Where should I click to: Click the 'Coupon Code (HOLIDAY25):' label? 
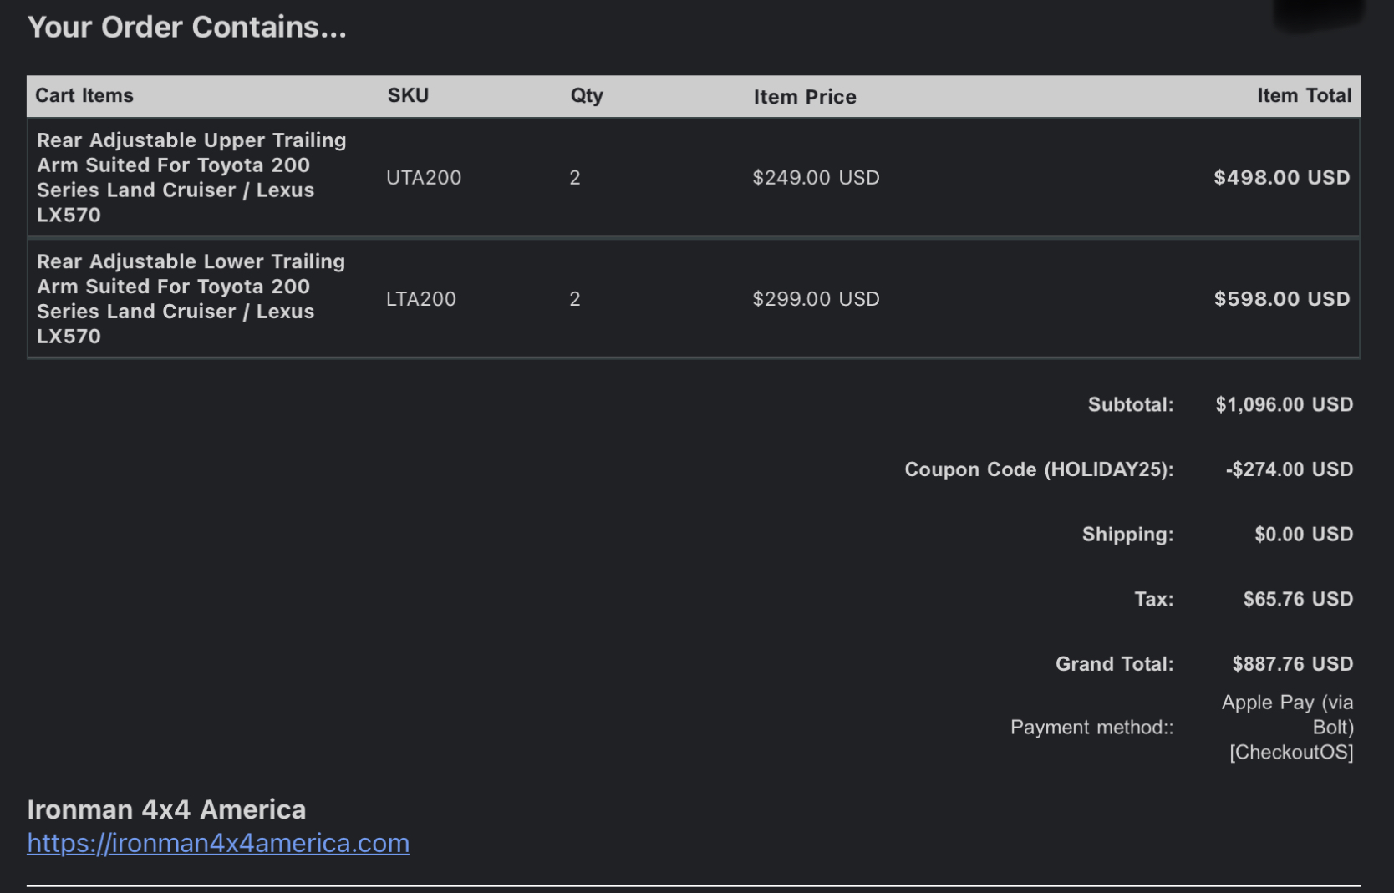click(1039, 469)
